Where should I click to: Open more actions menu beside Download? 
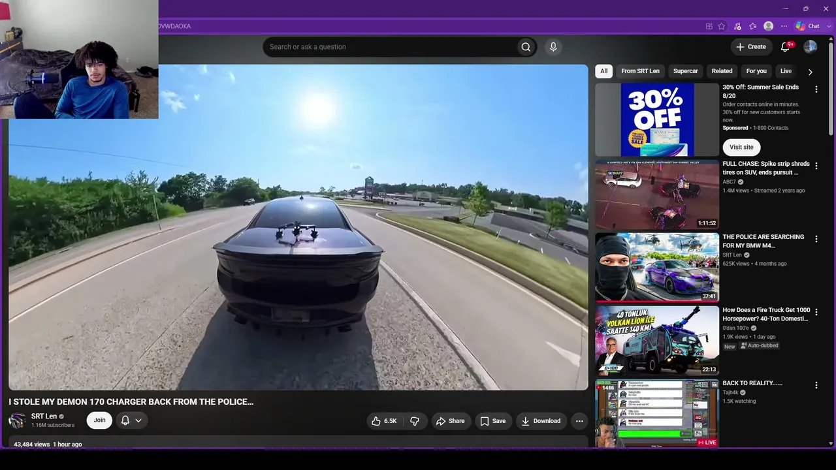click(579, 421)
